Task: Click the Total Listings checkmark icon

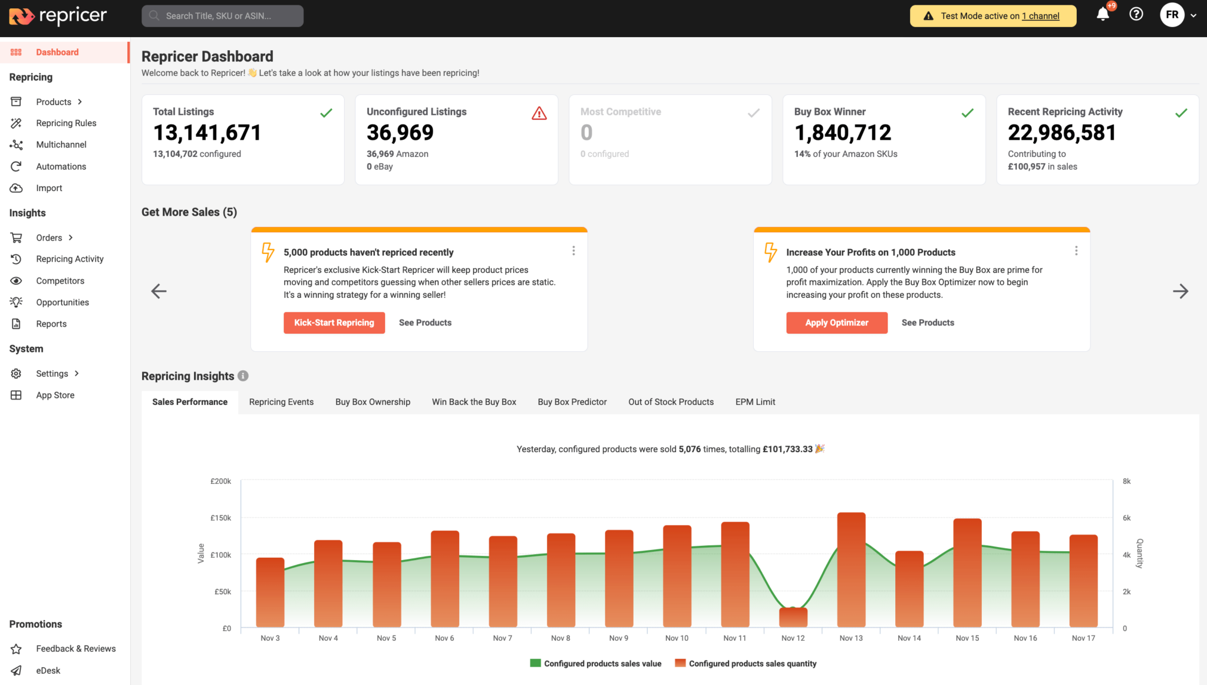Action: (x=326, y=113)
